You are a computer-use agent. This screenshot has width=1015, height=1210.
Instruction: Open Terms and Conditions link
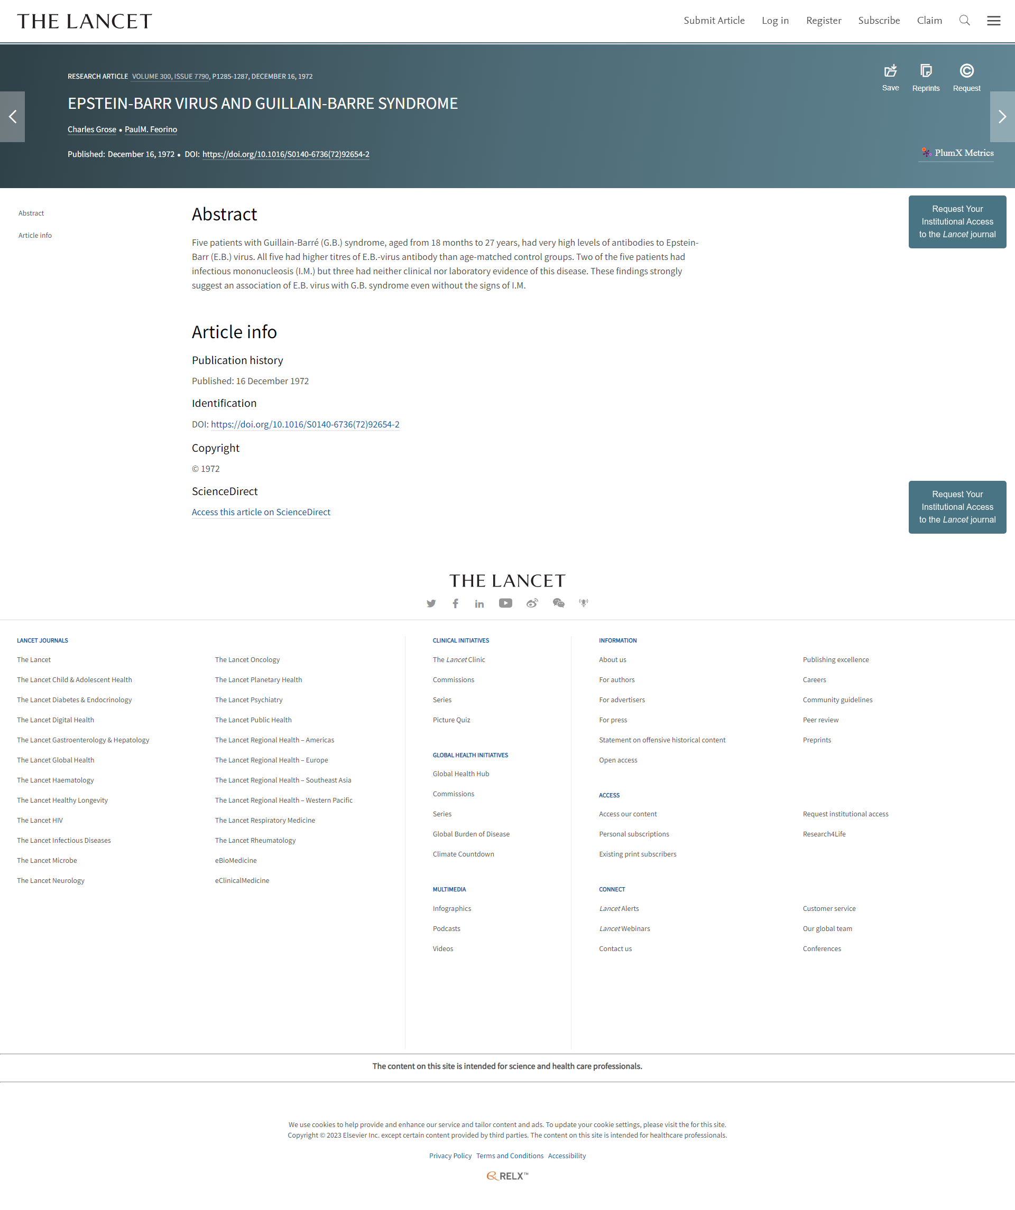(x=510, y=1156)
